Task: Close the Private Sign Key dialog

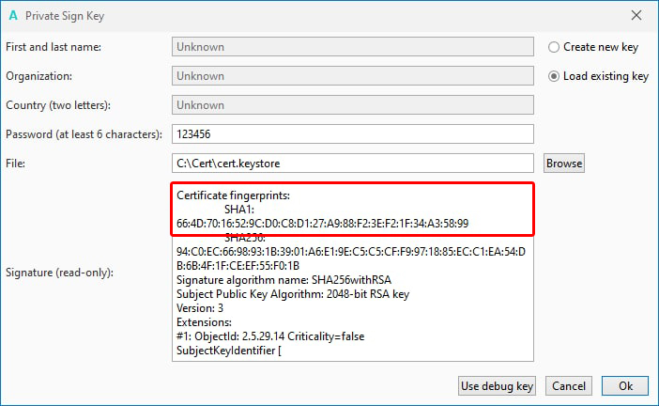Action: 636,14
